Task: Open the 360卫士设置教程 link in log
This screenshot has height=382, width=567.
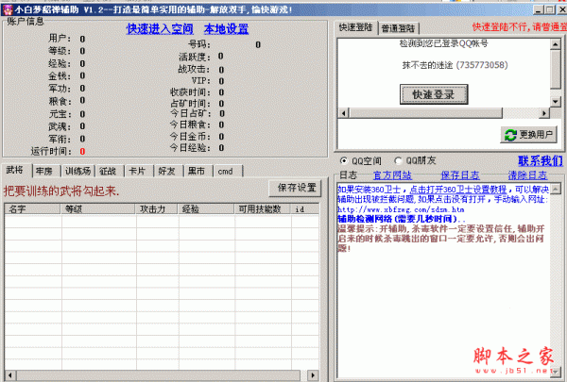Action: click(x=458, y=190)
